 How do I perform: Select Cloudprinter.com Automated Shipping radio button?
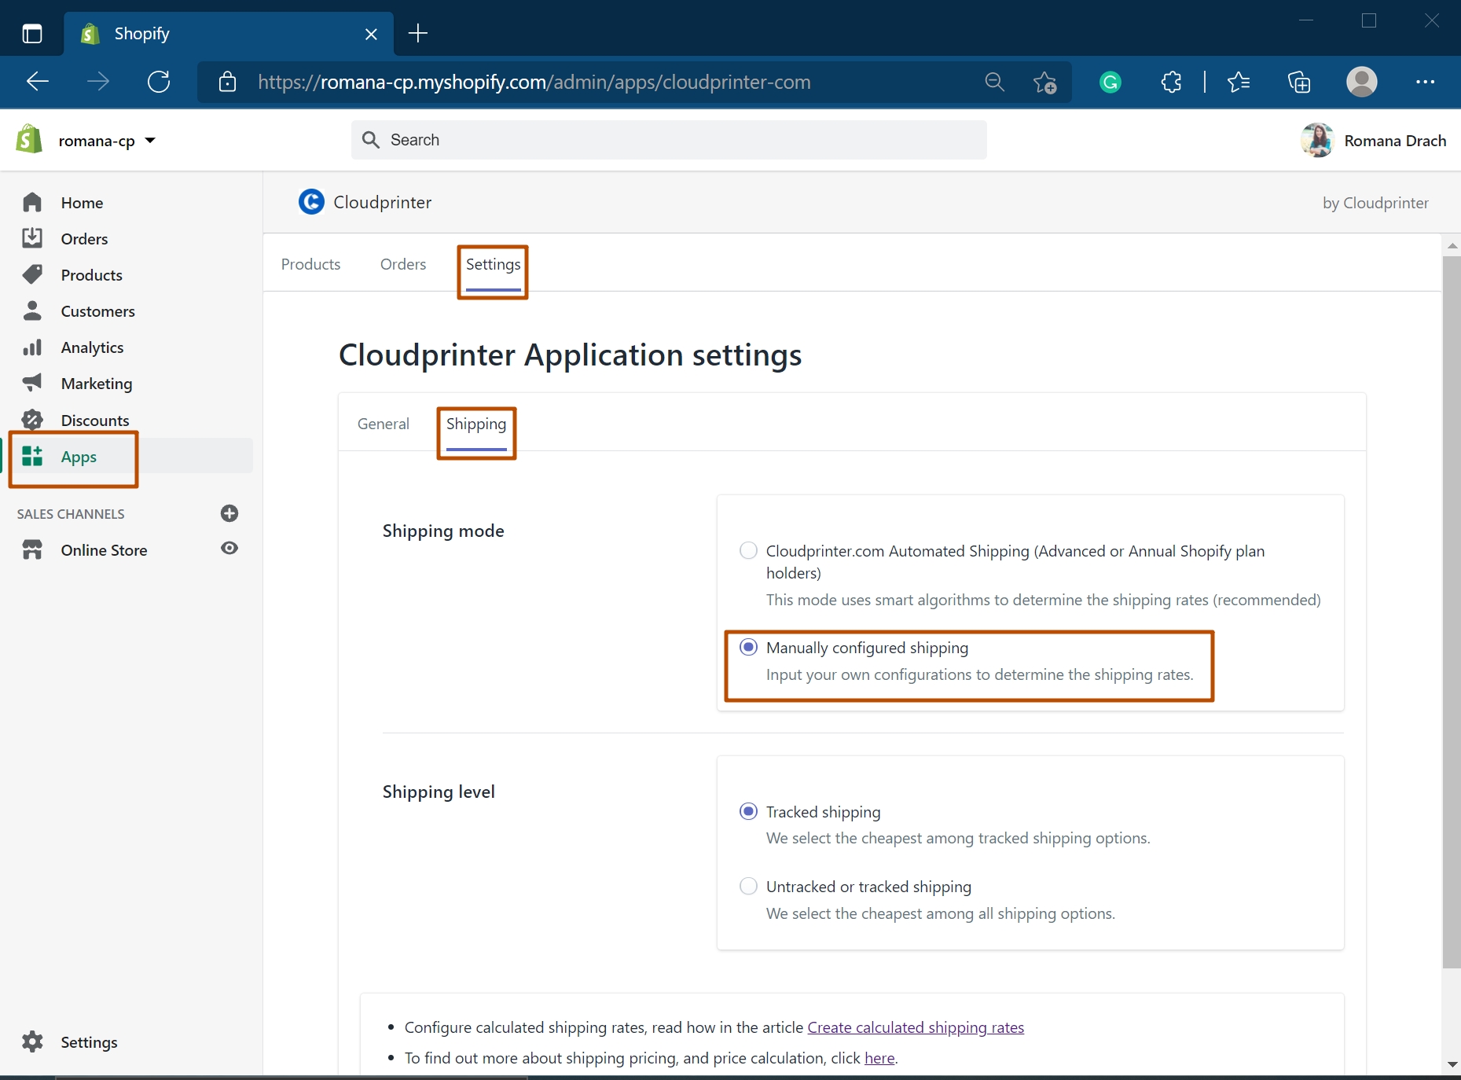[x=748, y=550]
